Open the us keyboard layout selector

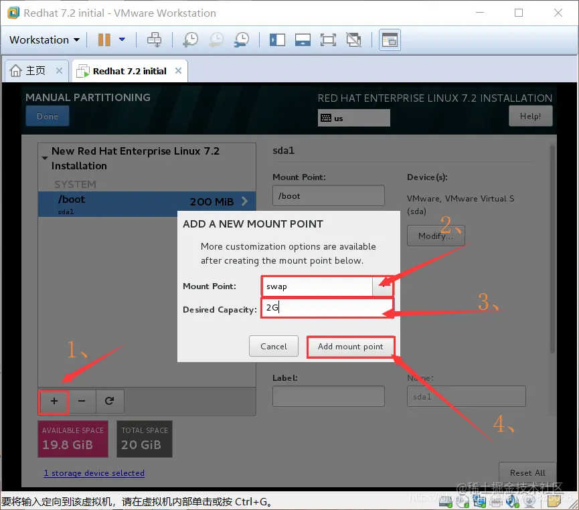click(353, 118)
